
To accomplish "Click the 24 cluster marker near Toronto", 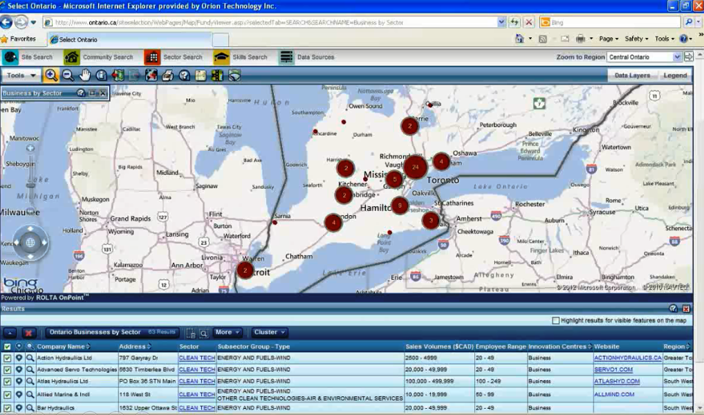I will pyautogui.click(x=416, y=167).
